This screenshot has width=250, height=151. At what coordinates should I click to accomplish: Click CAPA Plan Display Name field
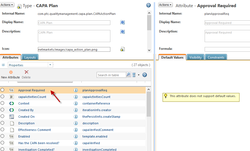click(x=74, y=23)
